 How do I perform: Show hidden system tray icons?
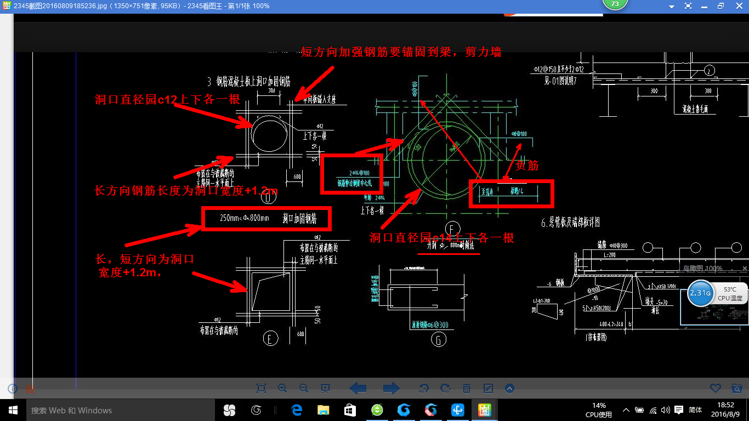coord(626,410)
